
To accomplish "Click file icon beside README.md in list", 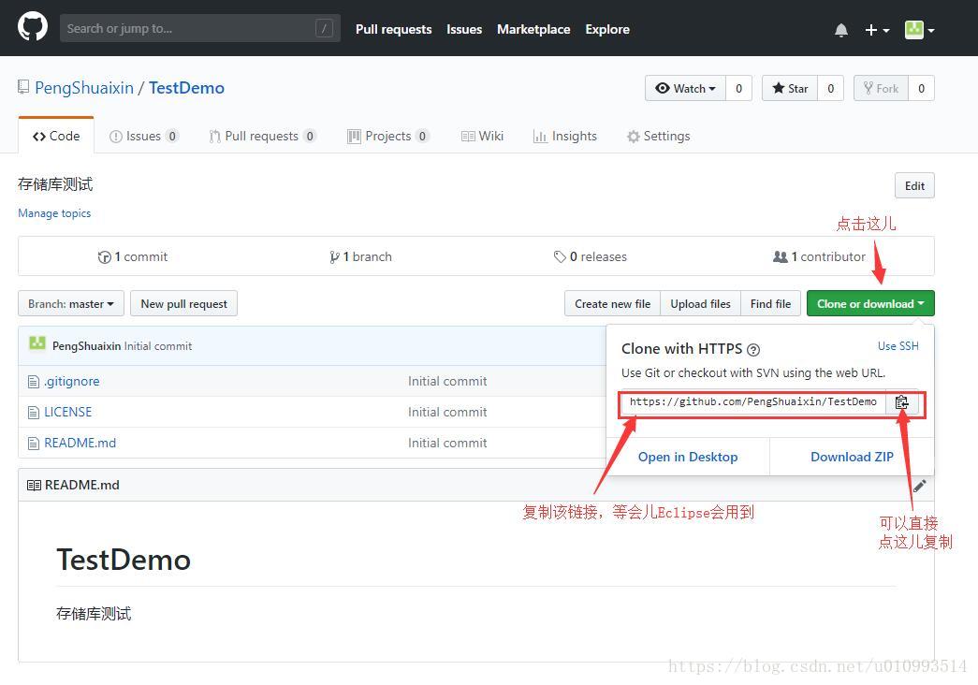I will coord(34,444).
